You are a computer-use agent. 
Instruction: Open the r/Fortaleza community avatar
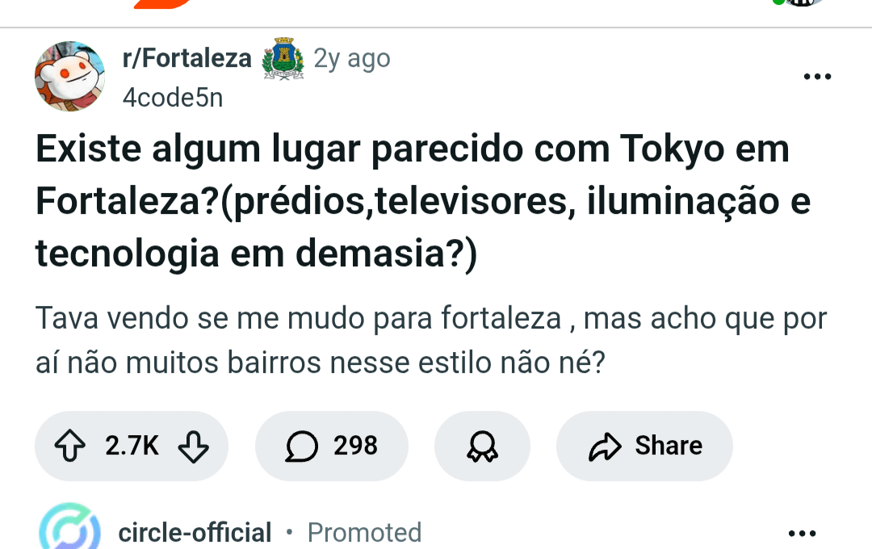[x=69, y=77]
